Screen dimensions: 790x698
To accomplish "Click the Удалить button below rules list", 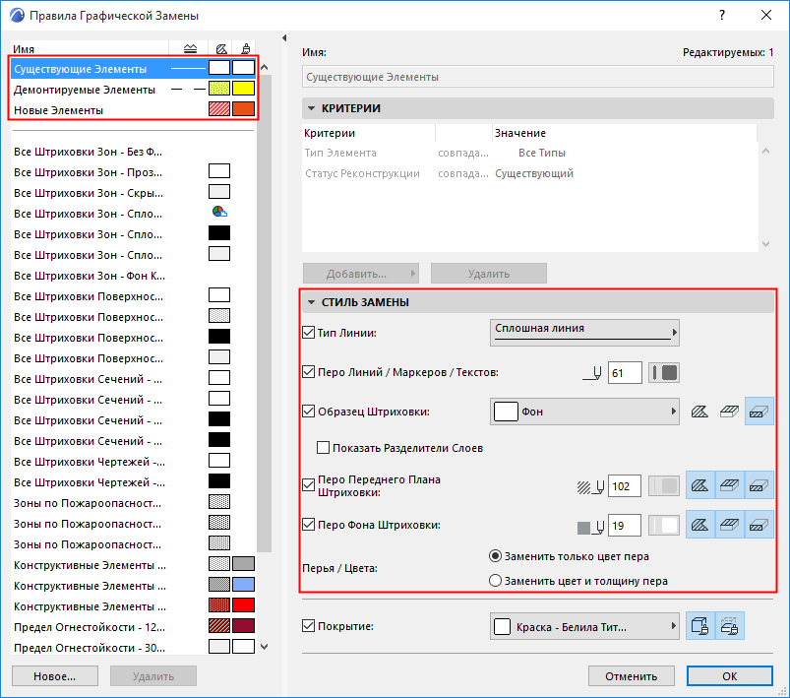I will (153, 675).
